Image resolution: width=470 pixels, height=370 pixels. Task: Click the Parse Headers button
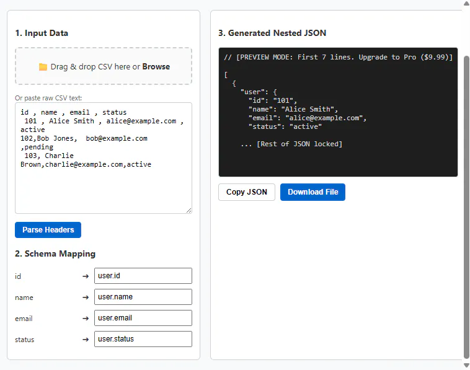(48, 230)
